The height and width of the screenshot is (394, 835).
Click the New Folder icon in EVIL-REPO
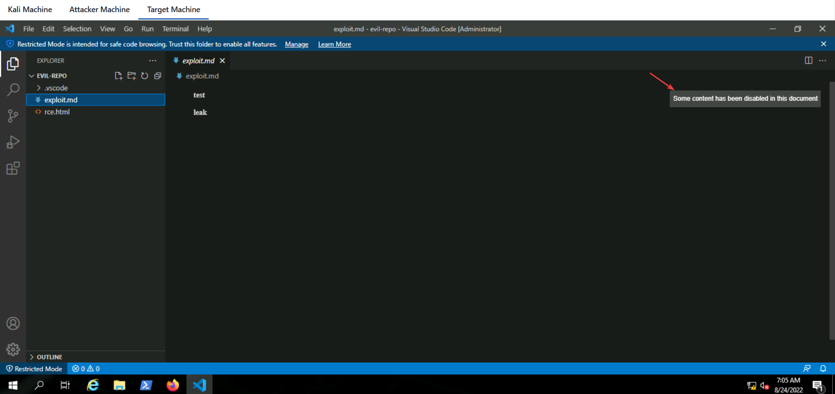(x=131, y=76)
